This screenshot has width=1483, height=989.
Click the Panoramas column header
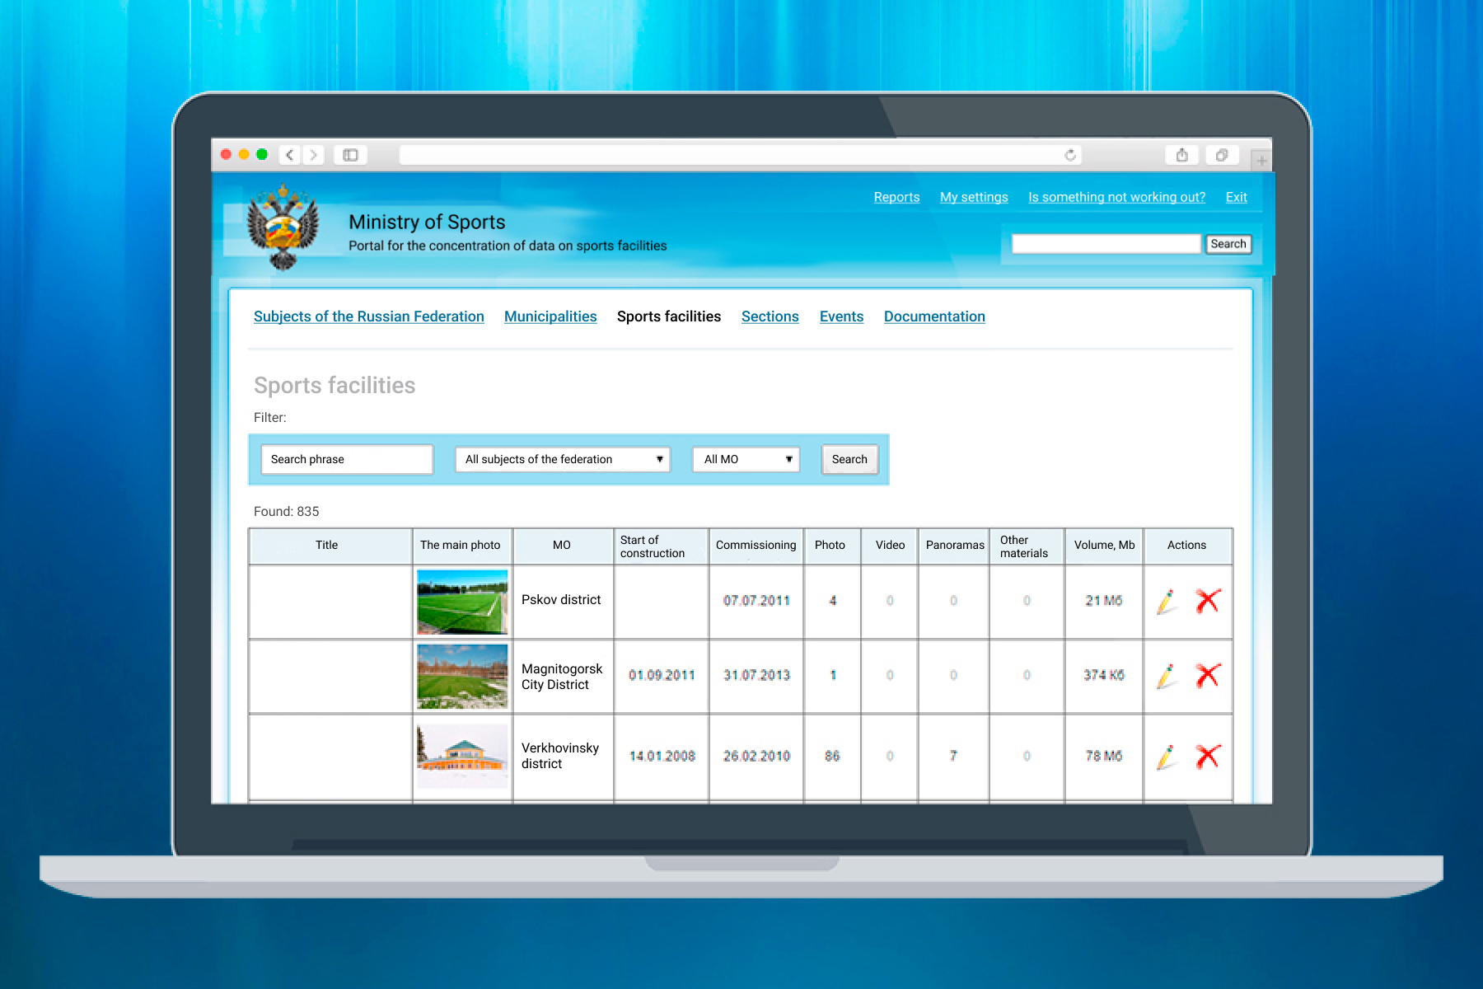955,545
